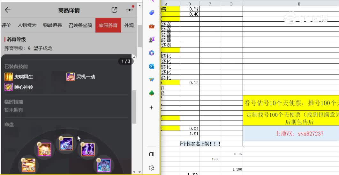Open the Edge sidebar tools briefcase icon
This screenshot has height=175, width=339.
(x=152, y=26)
